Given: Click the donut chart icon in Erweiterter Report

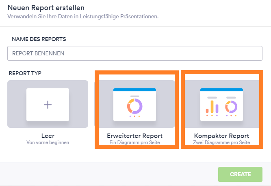Looking at the screenshot, I should [x=134, y=106].
